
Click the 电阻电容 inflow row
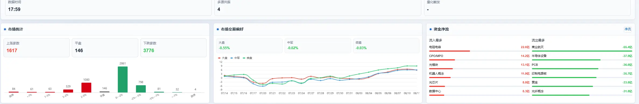coord(479,48)
